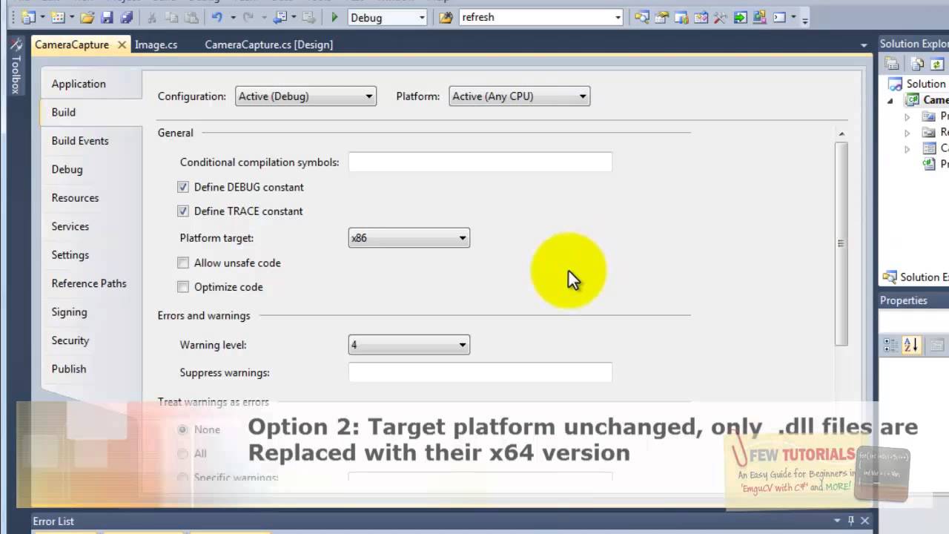Click the New Project toolbar icon
Screen dimensions: 949x534
click(x=28, y=17)
